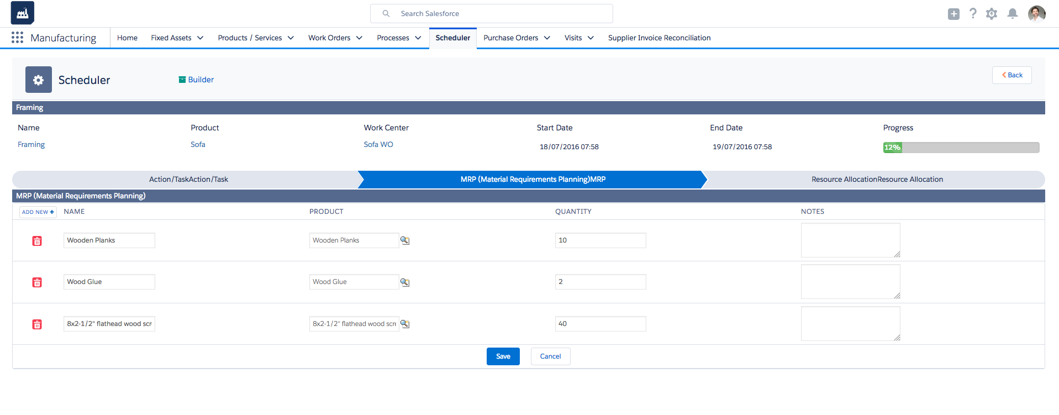Click the PRODUCT column header

coord(326,212)
